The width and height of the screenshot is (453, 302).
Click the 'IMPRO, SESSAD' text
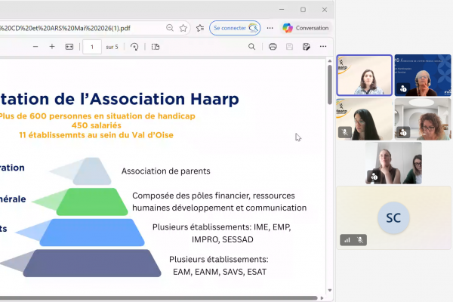pyautogui.click(x=223, y=239)
